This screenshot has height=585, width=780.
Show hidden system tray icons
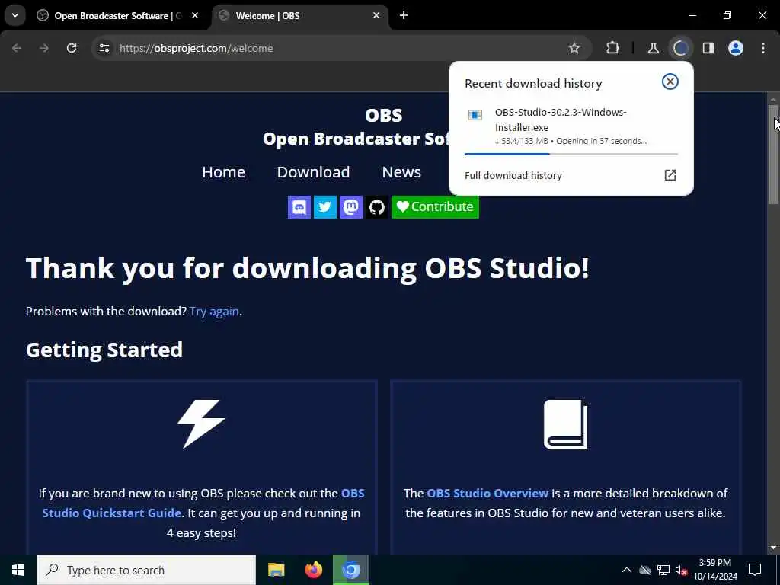point(627,570)
